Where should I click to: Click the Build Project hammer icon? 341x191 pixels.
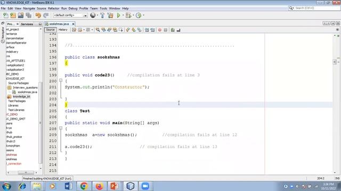coord(102,15)
